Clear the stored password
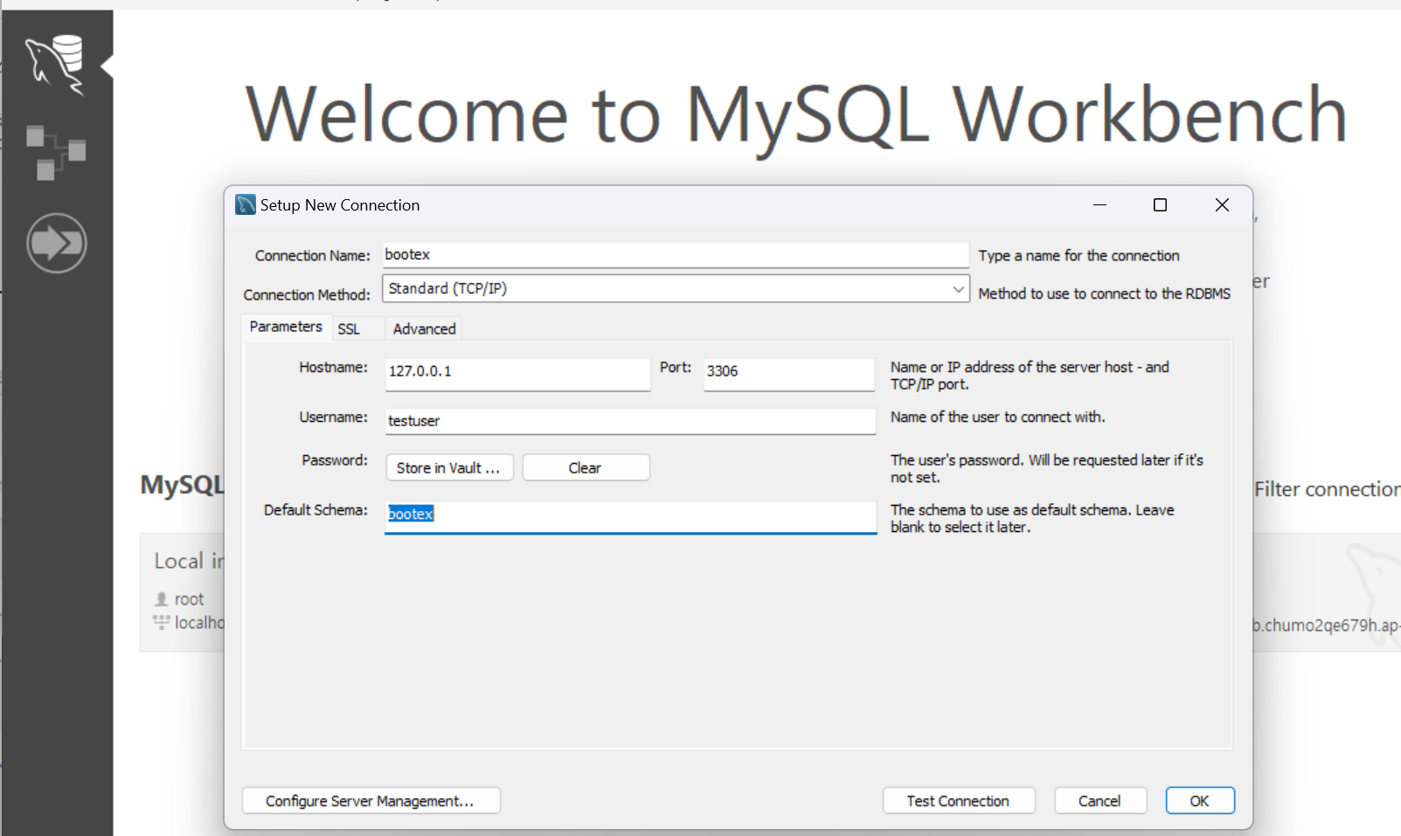 click(586, 468)
